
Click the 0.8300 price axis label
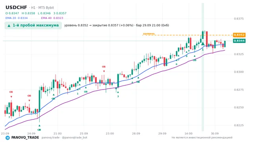(x=239, y=72)
